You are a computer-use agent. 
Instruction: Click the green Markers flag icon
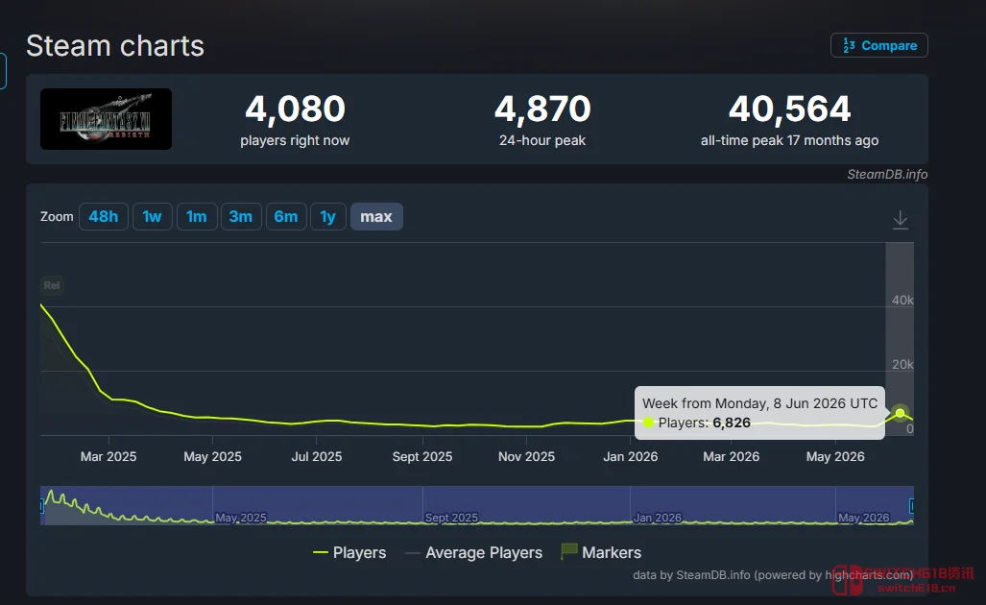(x=568, y=551)
